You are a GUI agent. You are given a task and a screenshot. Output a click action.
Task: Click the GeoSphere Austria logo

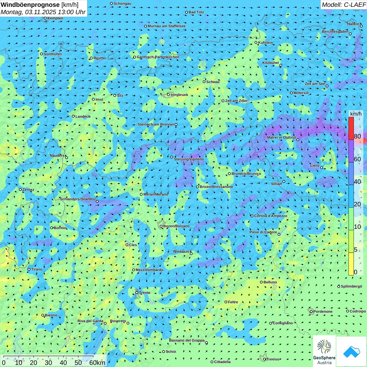click(x=324, y=351)
